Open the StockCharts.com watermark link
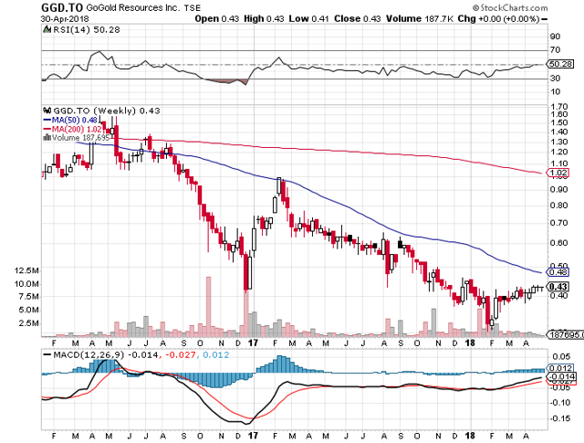This screenshot has height=443, width=584. click(x=510, y=7)
